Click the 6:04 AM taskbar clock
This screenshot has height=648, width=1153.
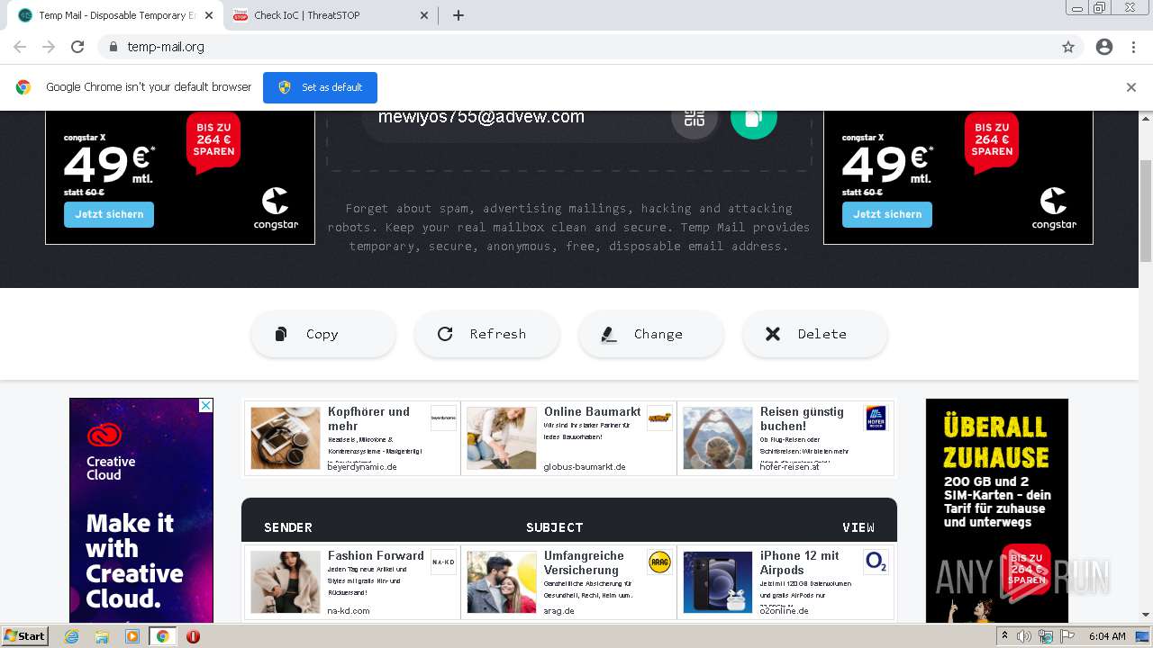pos(1107,636)
